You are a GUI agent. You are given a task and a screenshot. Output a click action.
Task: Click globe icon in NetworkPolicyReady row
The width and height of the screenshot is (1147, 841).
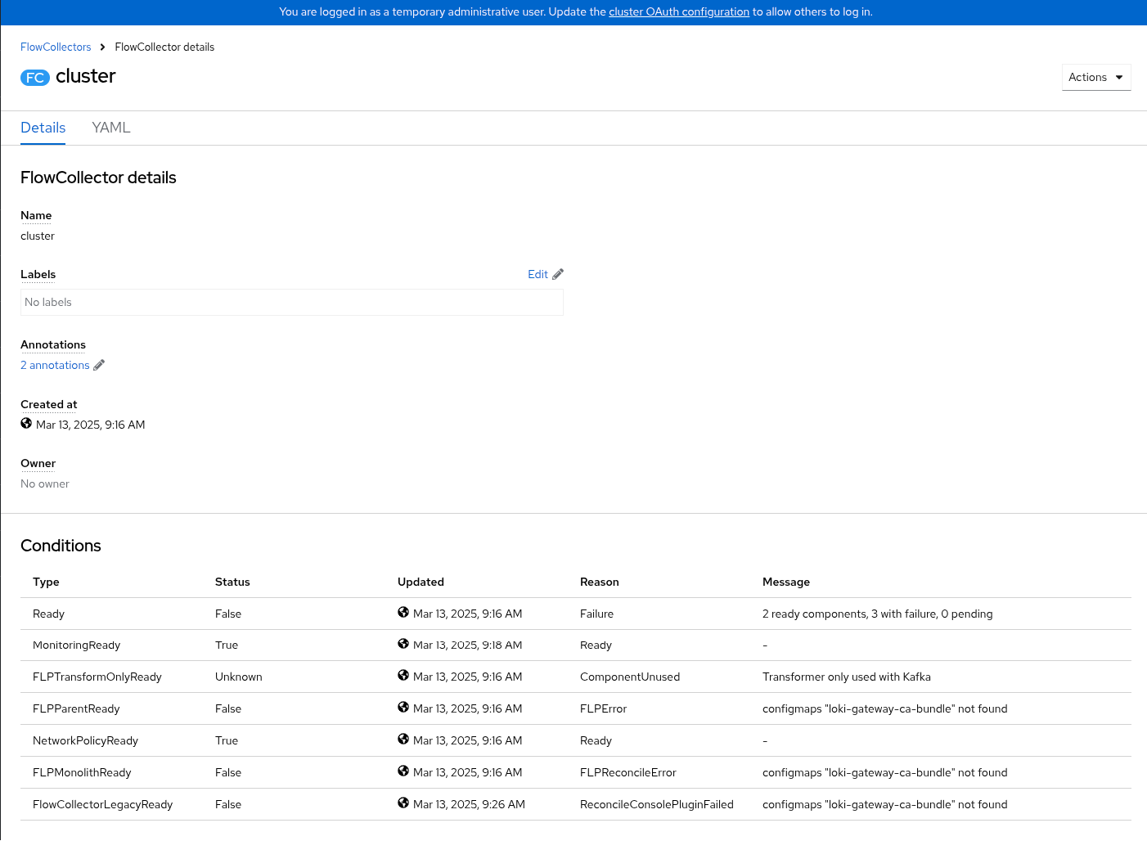[x=403, y=740]
